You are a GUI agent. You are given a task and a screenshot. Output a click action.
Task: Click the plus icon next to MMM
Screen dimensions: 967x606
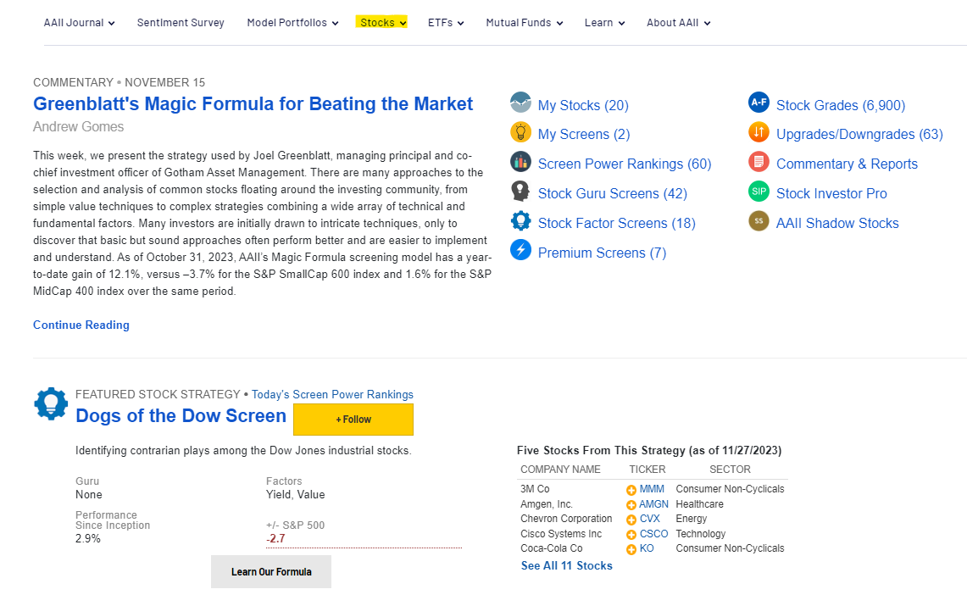631,490
